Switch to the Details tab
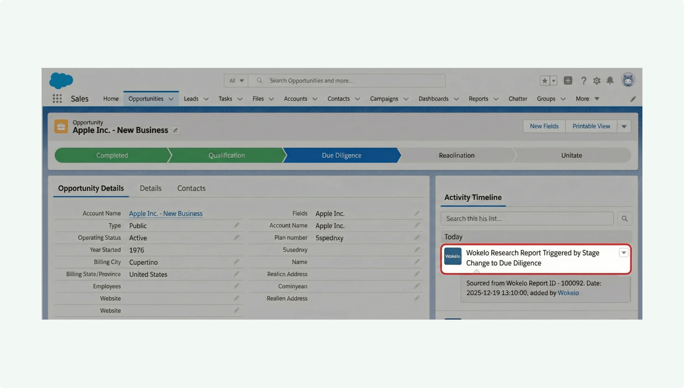This screenshot has width=684, height=388. coord(151,188)
